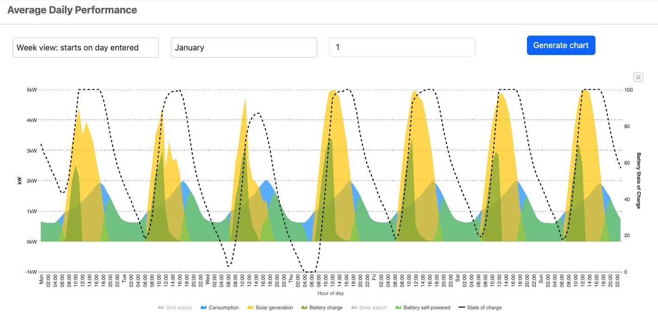Viewport: 658px width, 325px height.
Task: Click the Thu label on x-axis
Action: point(291,279)
